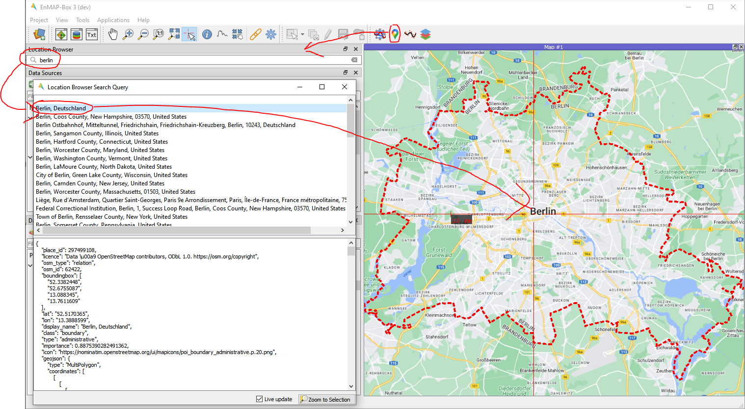Toggle the select features arrow tool
745x409 pixels.
point(293,34)
